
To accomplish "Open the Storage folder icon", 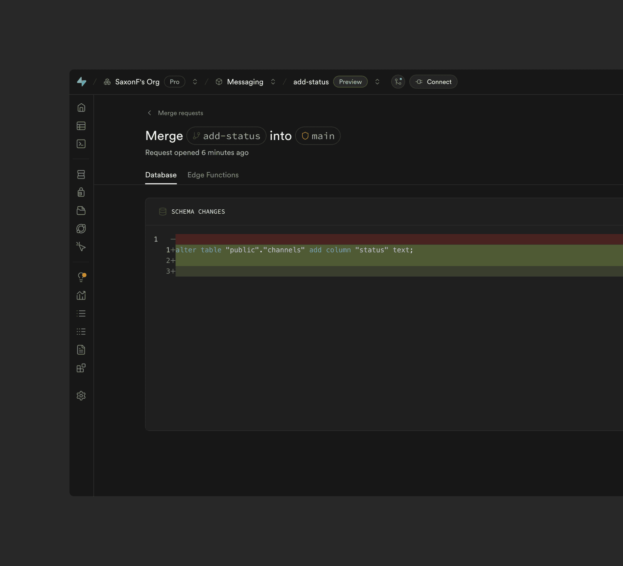I will point(81,211).
